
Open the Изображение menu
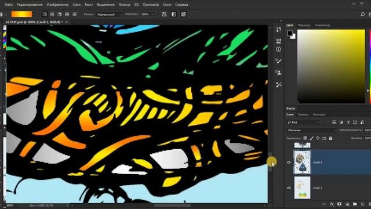[57, 5]
